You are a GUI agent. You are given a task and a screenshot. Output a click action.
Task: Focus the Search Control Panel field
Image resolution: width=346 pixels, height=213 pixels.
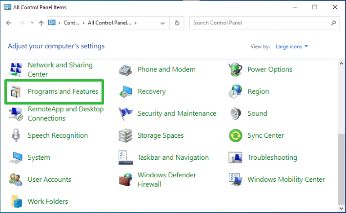265,23
